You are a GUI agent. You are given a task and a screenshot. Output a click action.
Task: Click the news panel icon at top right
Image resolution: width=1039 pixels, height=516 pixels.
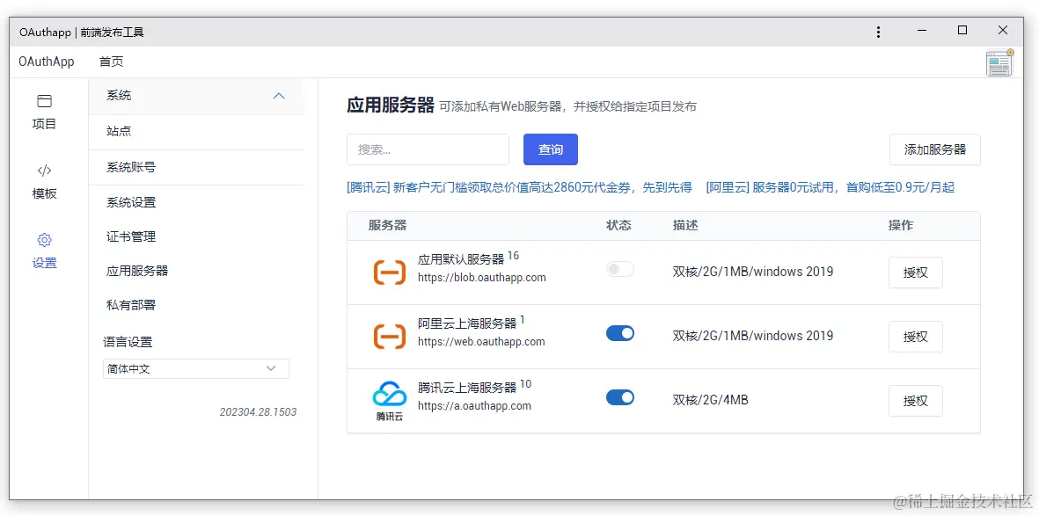[999, 63]
